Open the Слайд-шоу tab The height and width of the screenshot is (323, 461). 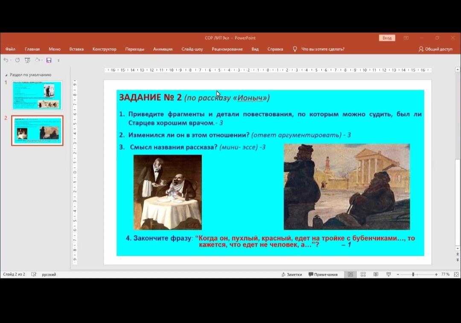click(x=192, y=49)
